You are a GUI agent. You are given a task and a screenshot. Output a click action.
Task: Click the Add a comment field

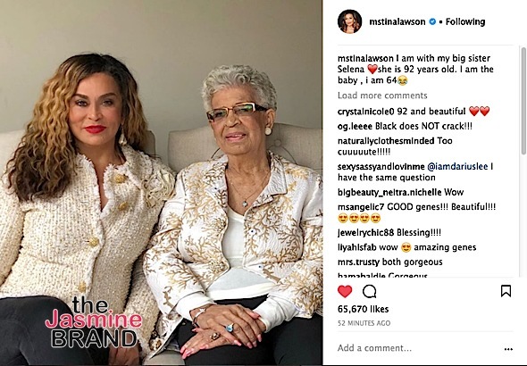point(417,348)
